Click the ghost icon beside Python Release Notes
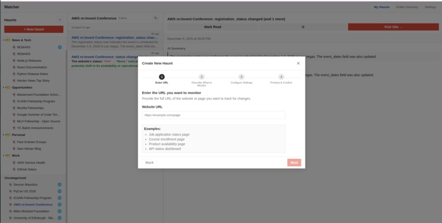The width and height of the screenshot is (442, 223). [14, 74]
